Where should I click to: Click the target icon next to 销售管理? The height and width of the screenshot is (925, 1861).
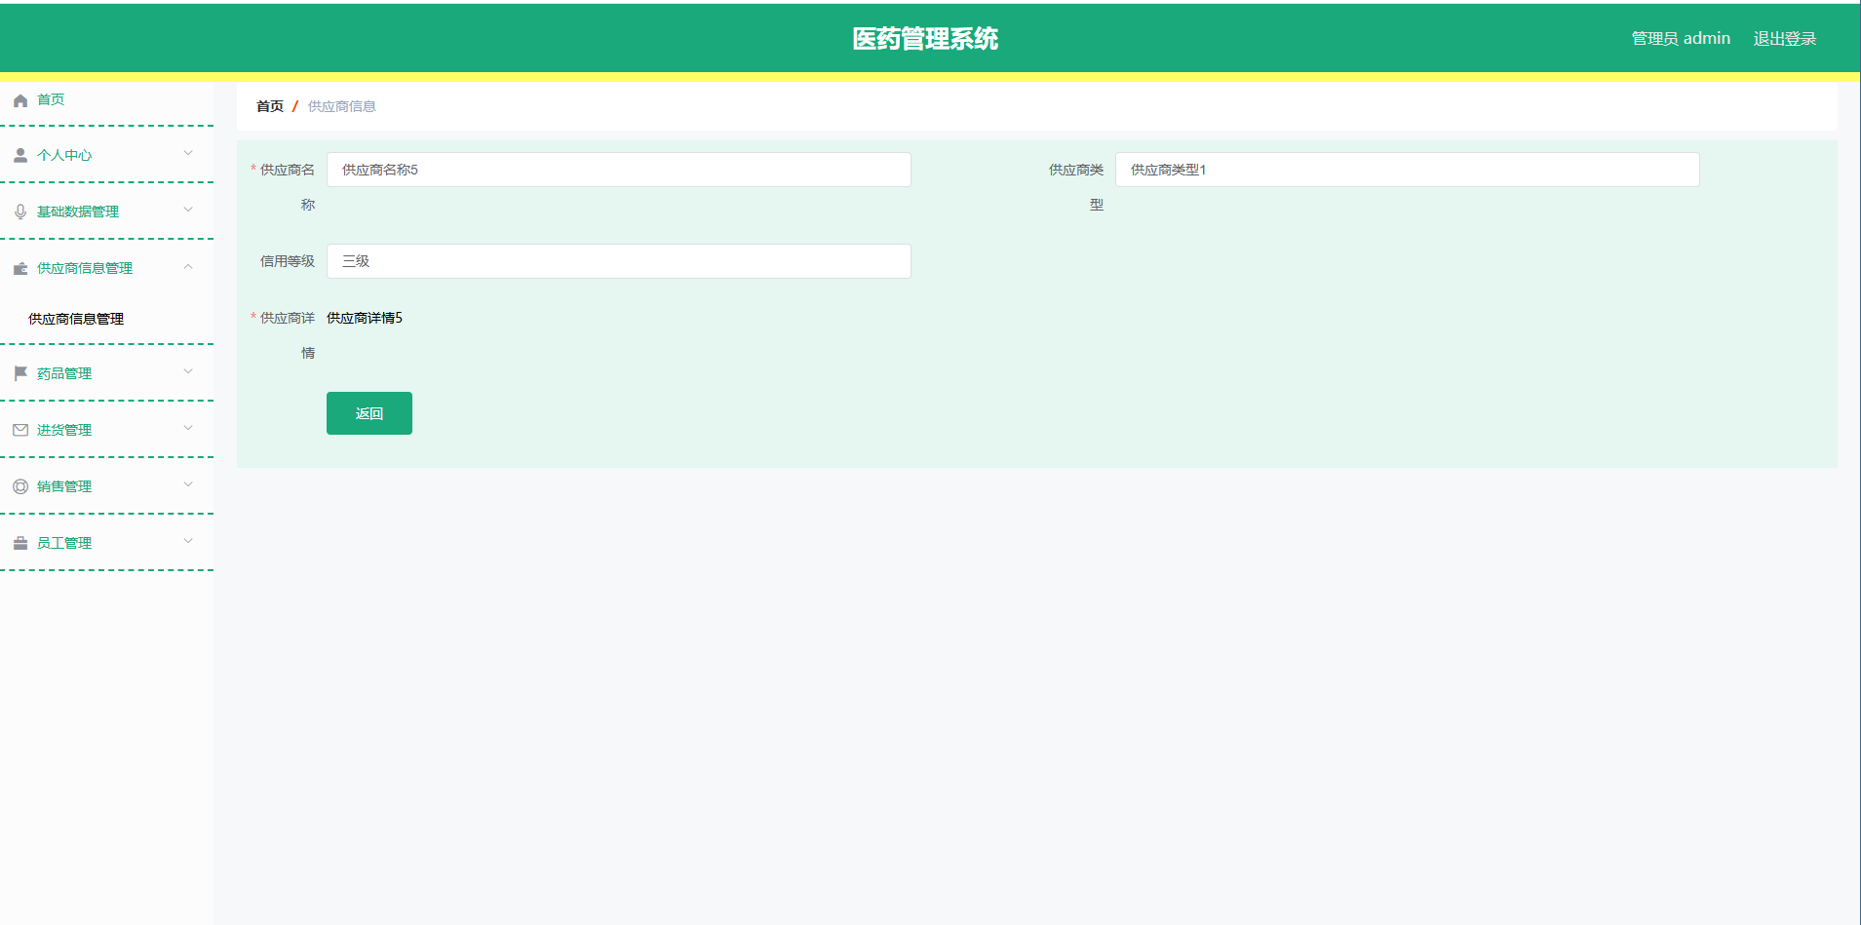(19, 485)
